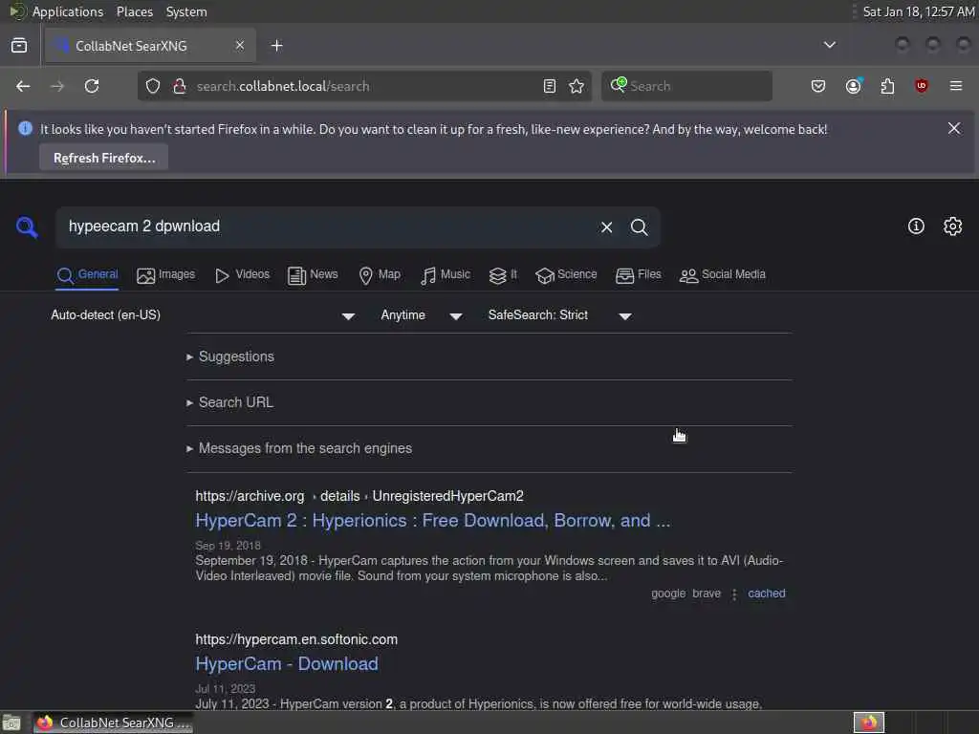
Task: Close the CollabNet SearXNG tab
Action: click(240, 45)
